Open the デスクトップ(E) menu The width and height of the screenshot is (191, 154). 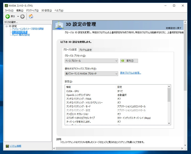click(32, 11)
